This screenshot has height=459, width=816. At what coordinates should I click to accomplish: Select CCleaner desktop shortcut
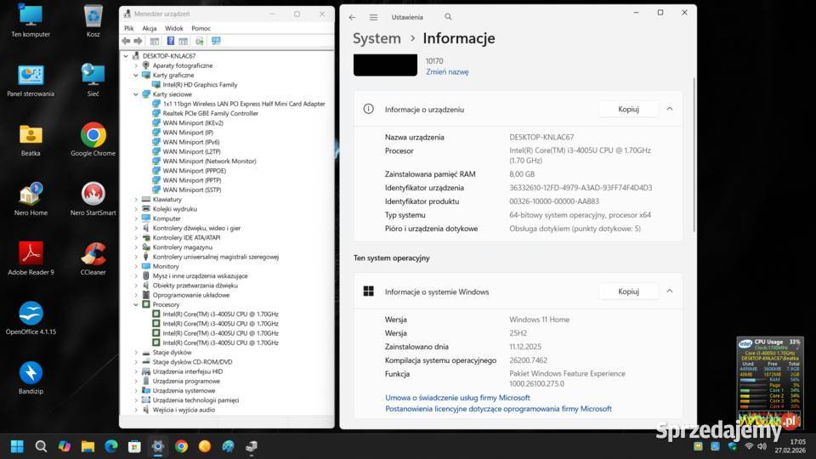point(93,258)
